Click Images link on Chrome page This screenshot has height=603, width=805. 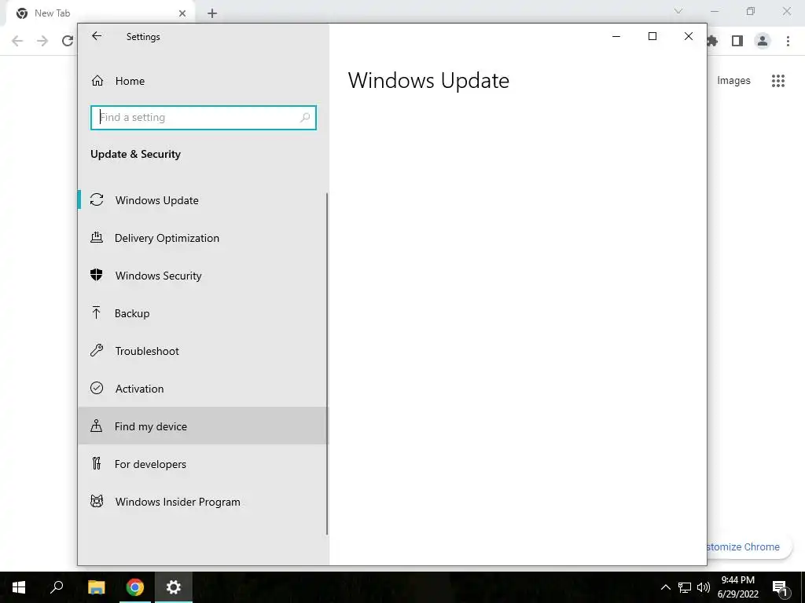(x=733, y=81)
